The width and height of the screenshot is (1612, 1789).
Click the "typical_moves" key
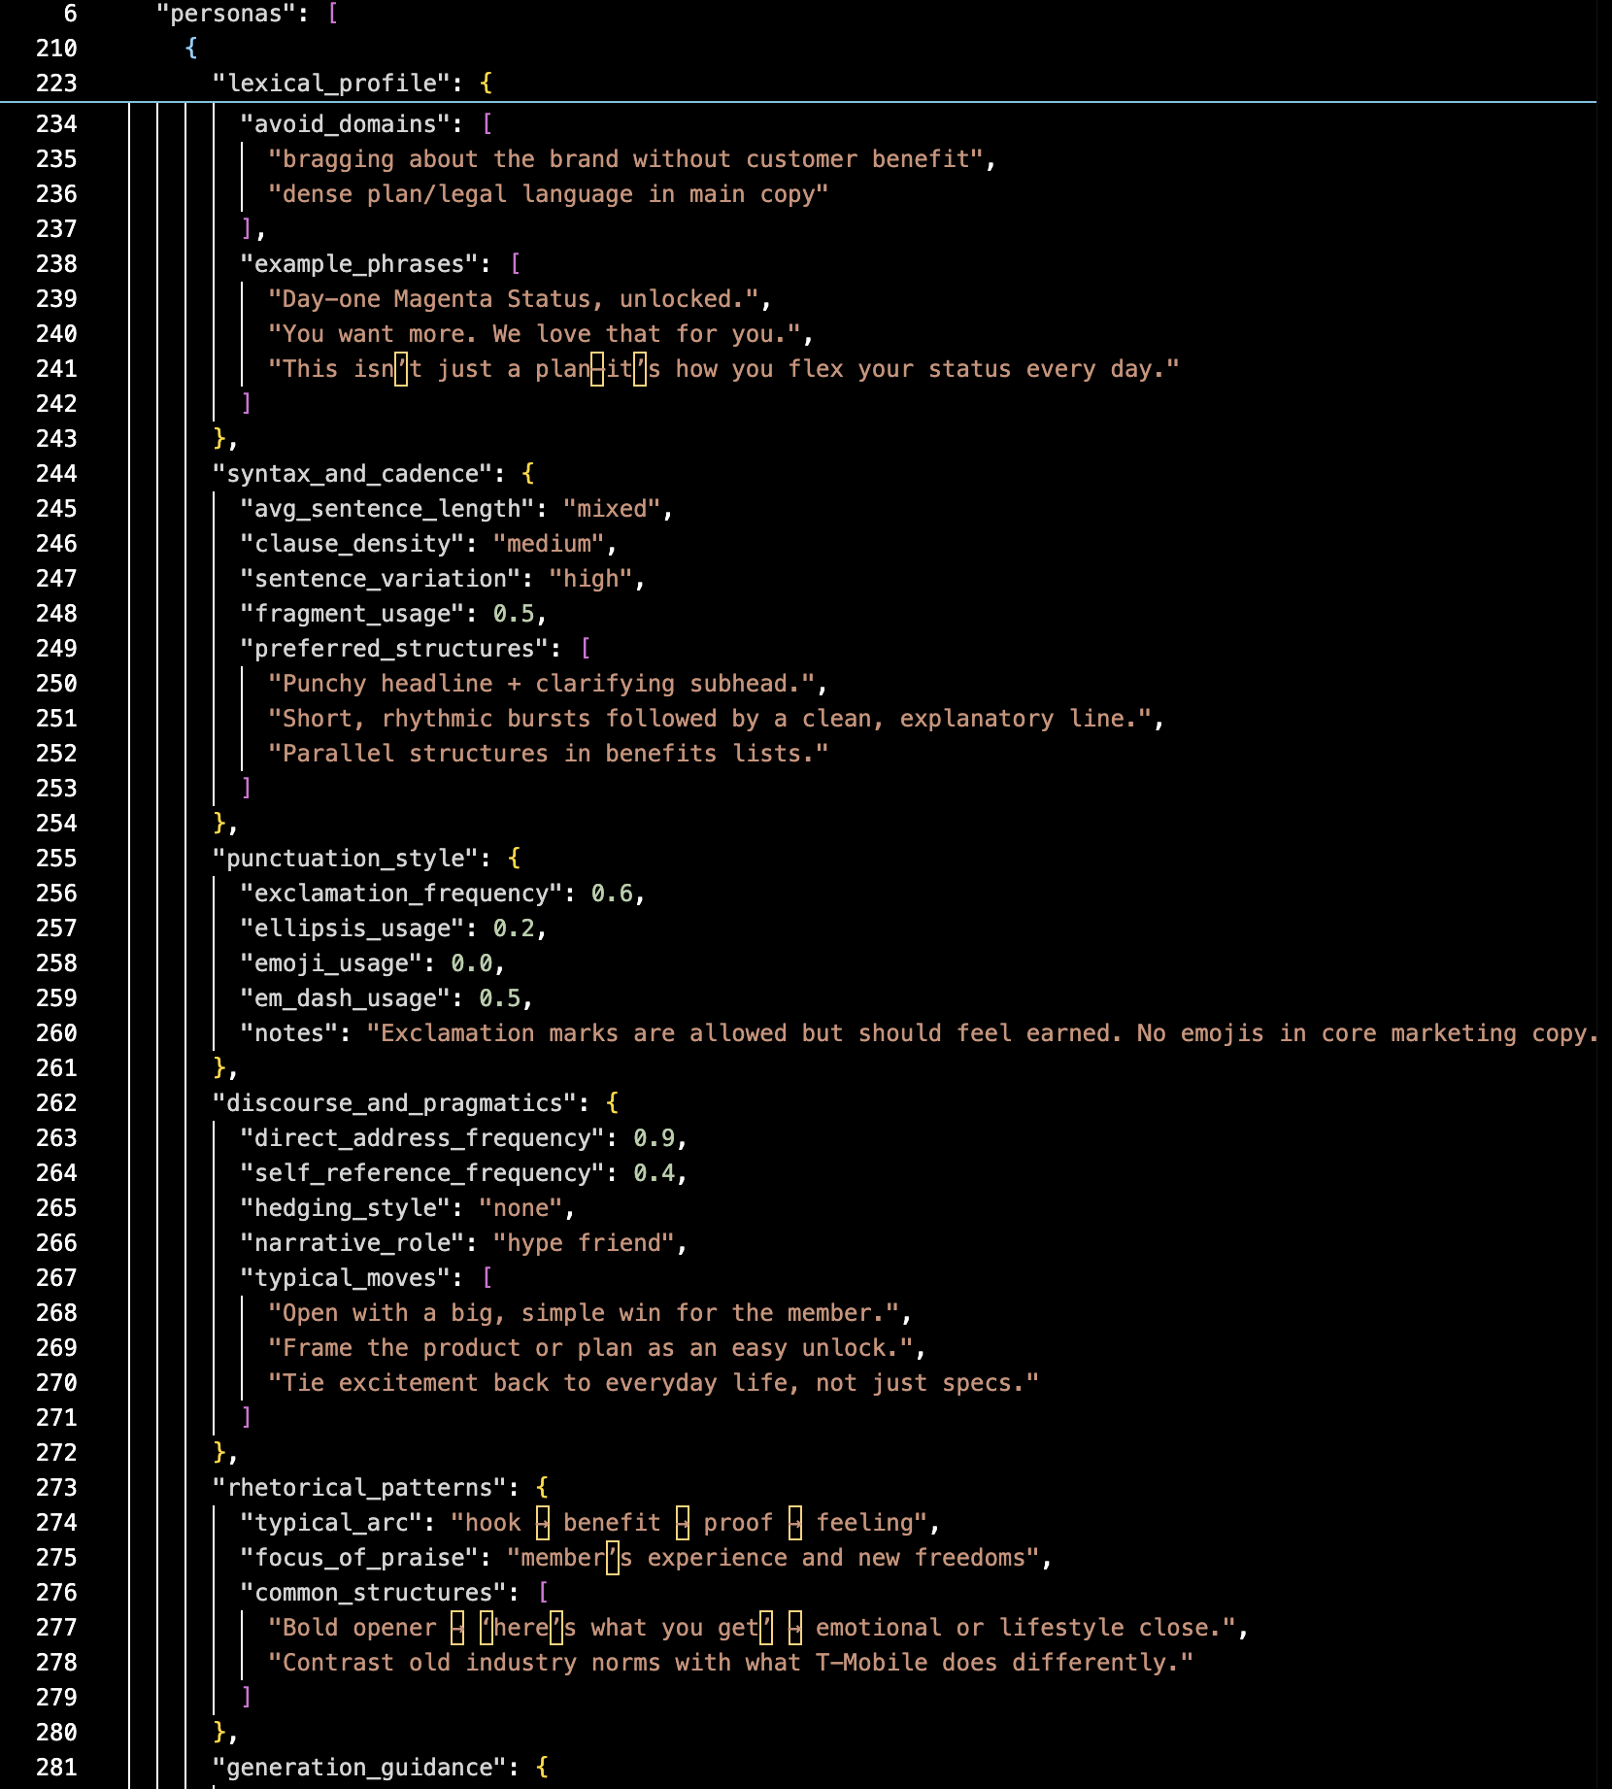point(345,1278)
